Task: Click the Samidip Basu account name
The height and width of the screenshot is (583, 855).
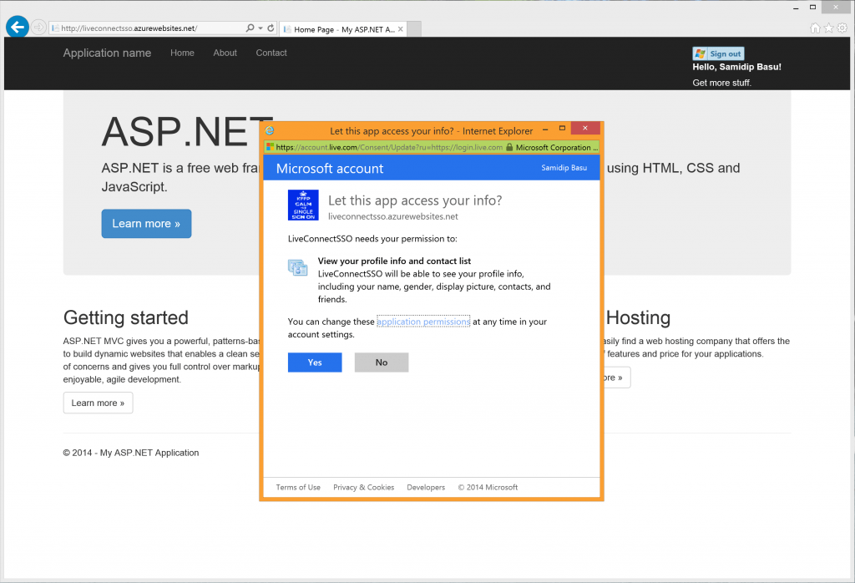Action: (x=564, y=168)
